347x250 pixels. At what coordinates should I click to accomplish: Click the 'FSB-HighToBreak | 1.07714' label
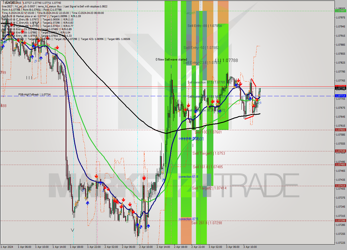(34, 95)
